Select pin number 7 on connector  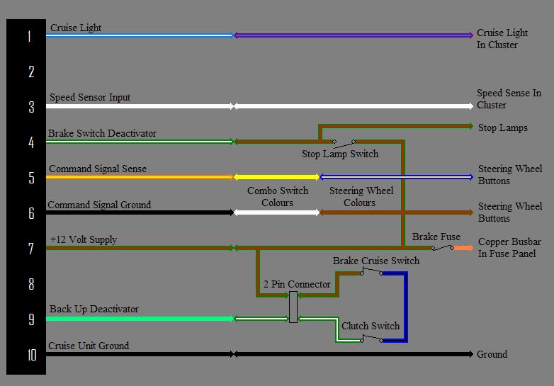30,249
